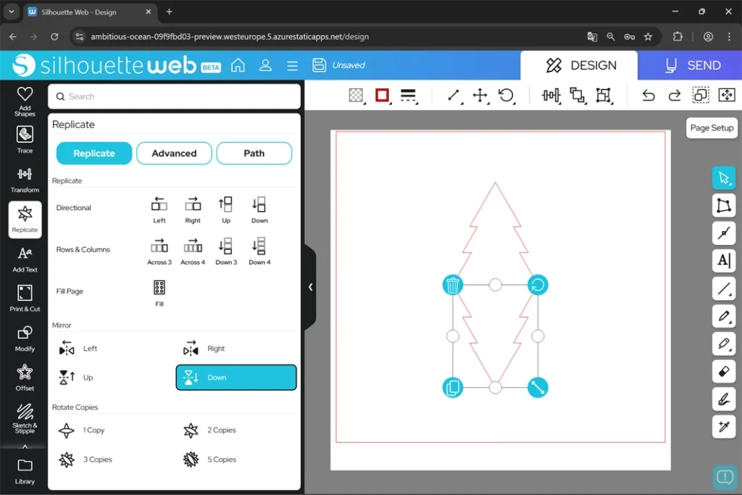
Task: Click the Search input field
Action: point(174,96)
